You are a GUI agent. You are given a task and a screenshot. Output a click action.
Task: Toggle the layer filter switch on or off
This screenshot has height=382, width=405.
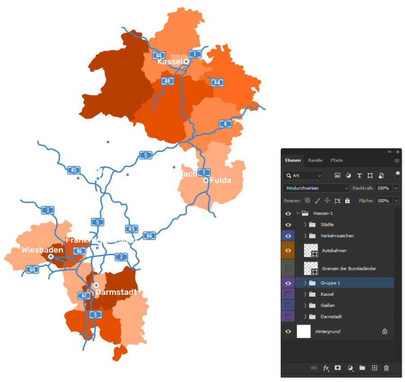pos(397,175)
